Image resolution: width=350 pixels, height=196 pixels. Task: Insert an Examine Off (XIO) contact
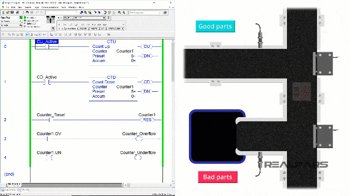[x=88, y=24]
